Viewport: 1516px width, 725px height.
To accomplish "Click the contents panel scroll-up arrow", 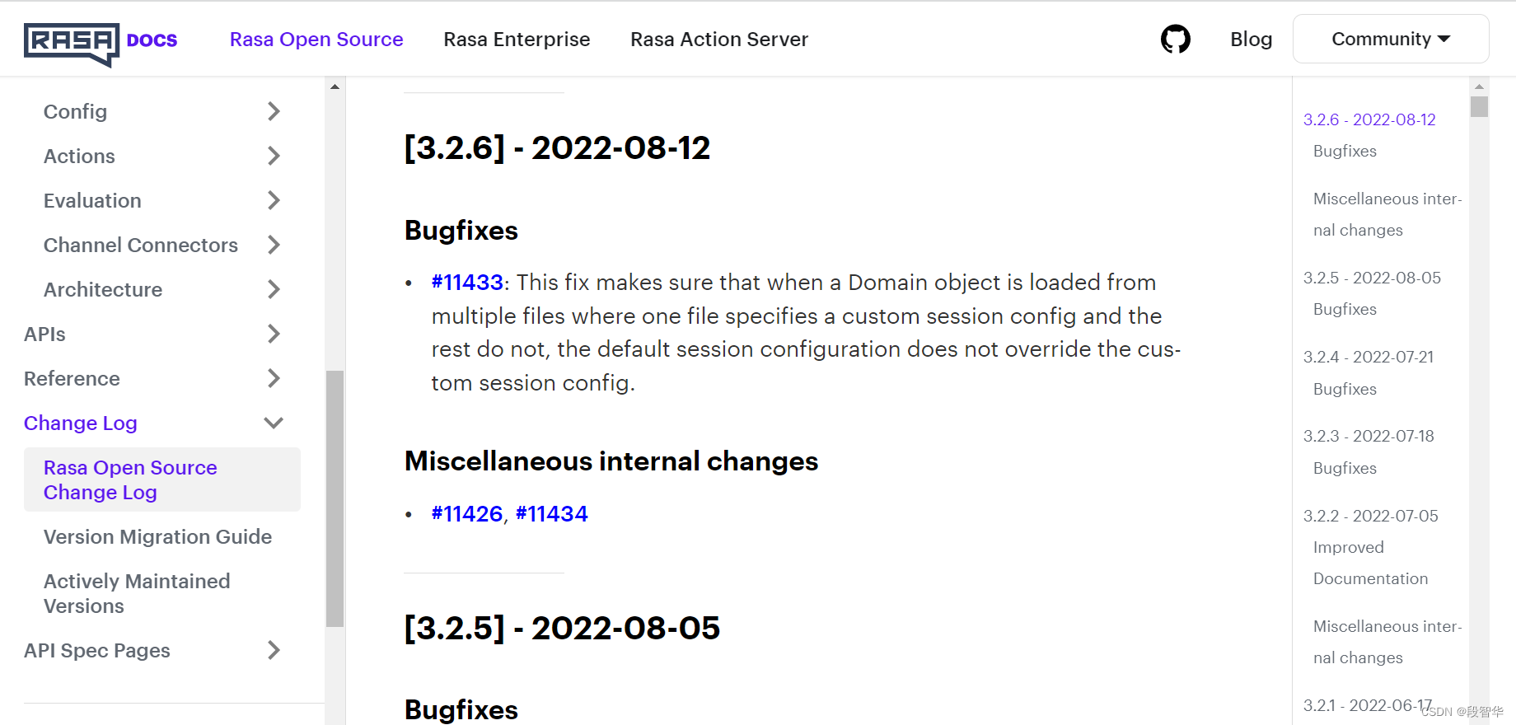I will (x=1479, y=87).
